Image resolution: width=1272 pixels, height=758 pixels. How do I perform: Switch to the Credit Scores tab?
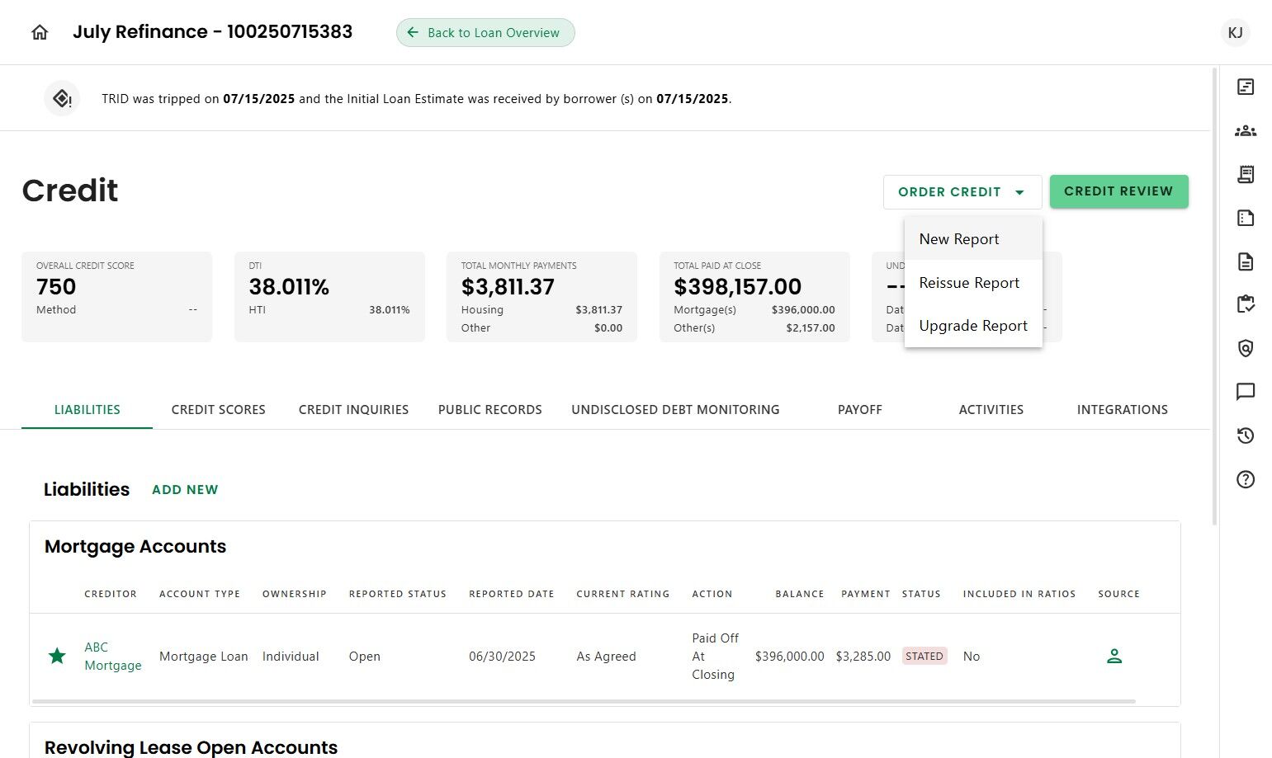219,410
